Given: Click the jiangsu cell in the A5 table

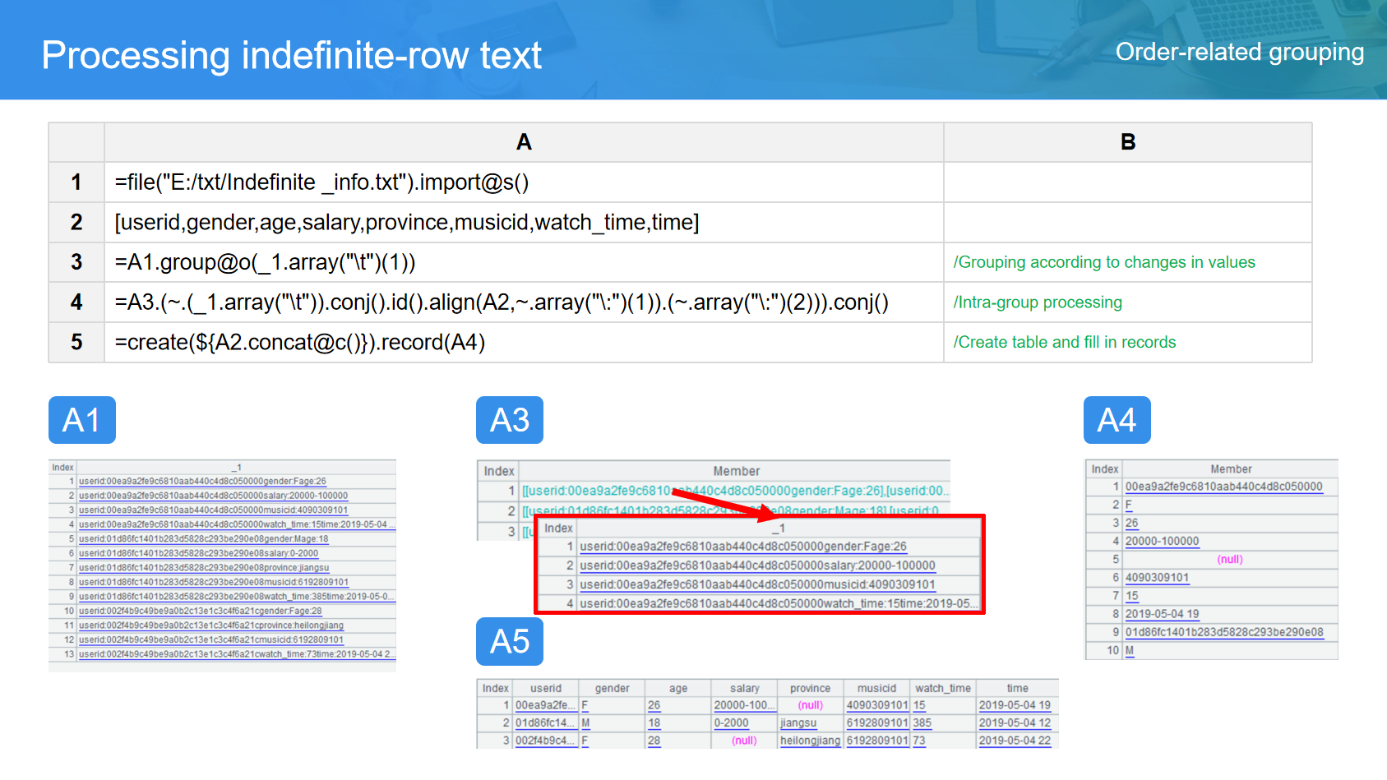Looking at the screenshot, I should coord(798,723).
